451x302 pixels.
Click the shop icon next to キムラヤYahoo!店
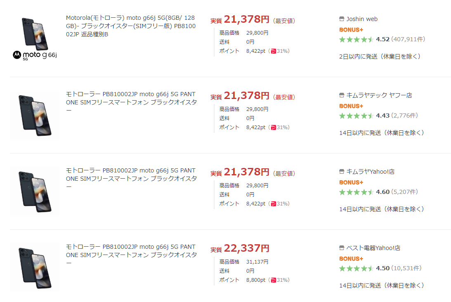tap(342, 172)
